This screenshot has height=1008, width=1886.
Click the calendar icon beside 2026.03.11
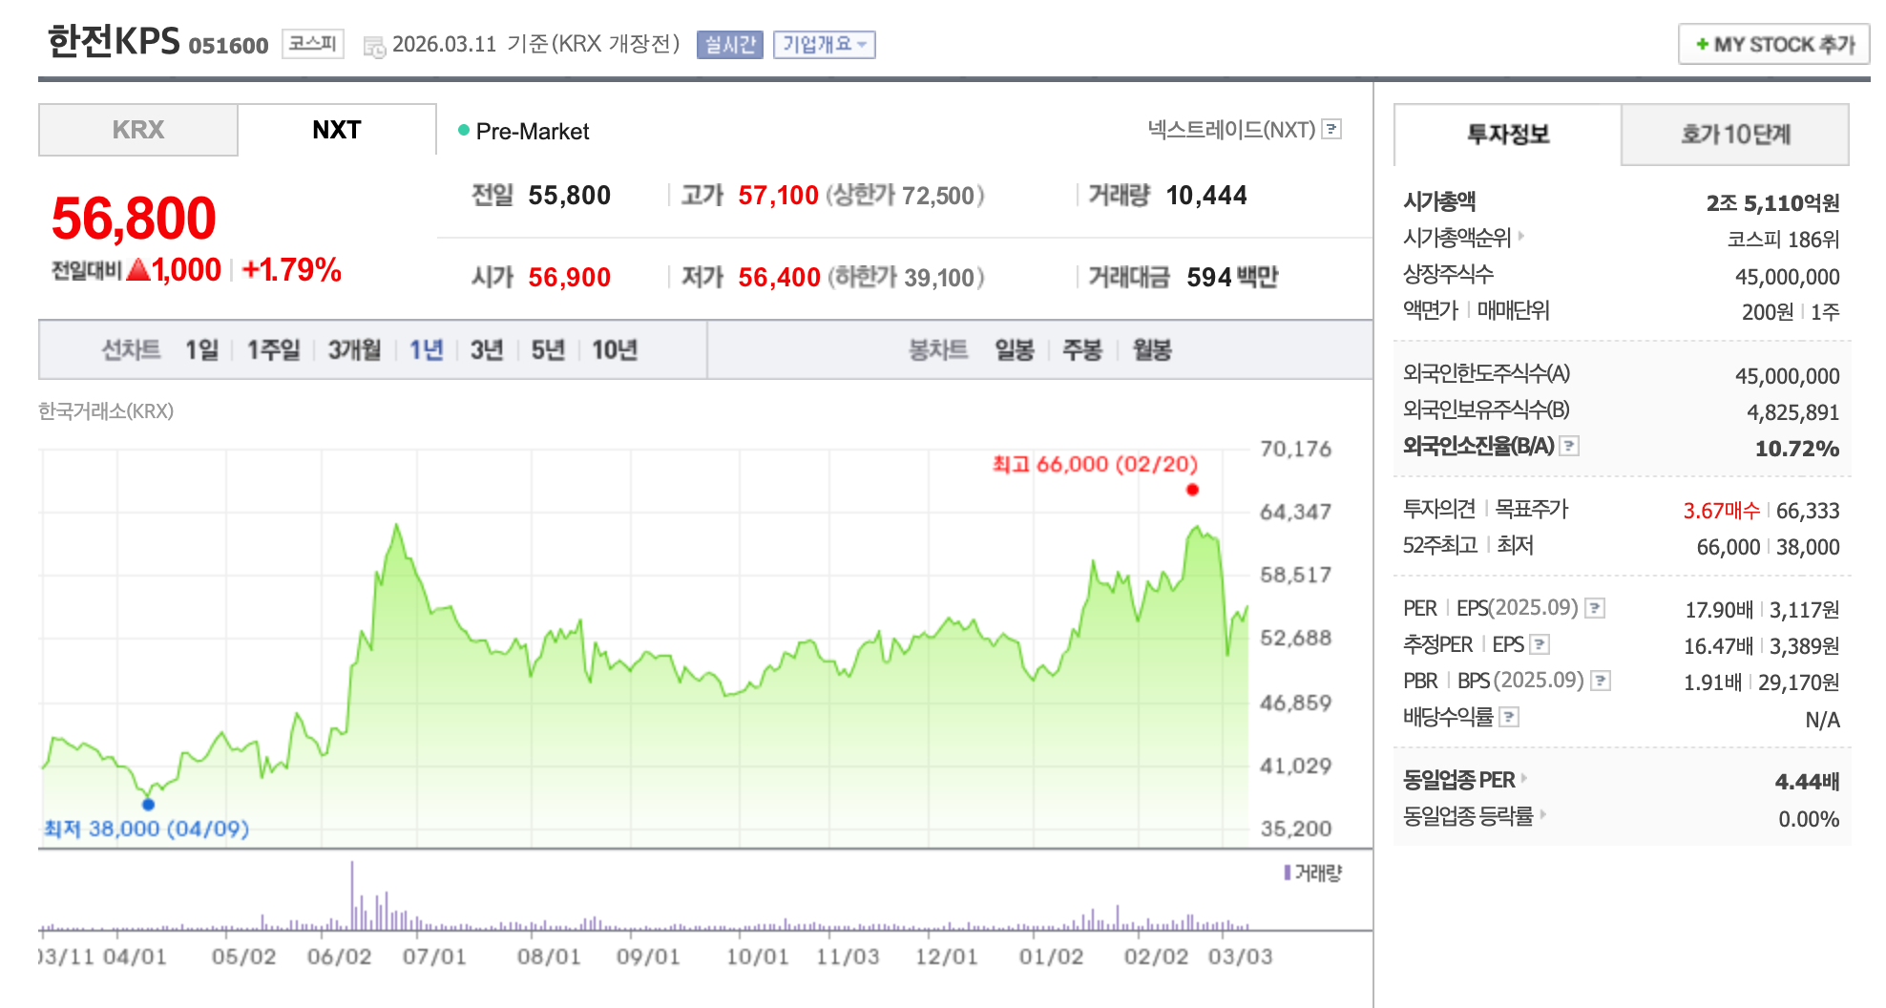374,47
